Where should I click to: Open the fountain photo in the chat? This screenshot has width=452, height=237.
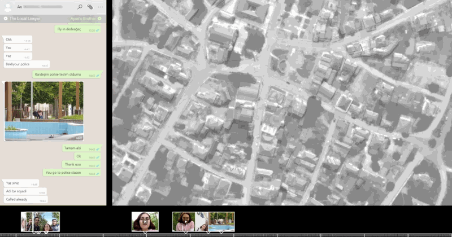pos(44,111)
